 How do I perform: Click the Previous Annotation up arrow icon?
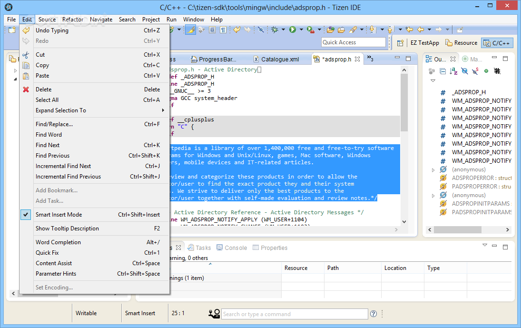pos(391,30)
